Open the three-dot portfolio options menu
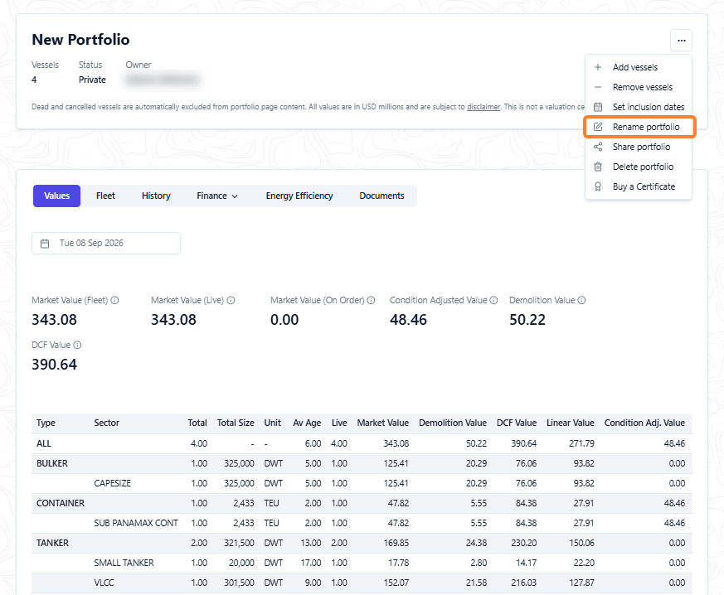This screenshot has height=595, width=724. (x=681, y=40)
